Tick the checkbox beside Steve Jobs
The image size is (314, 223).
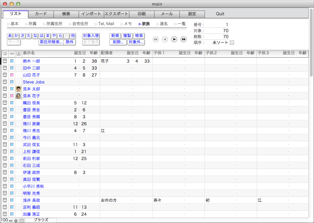click(5, 82)
